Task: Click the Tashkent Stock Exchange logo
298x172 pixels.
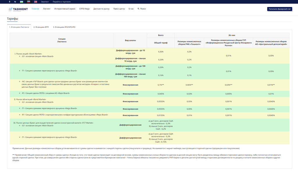Action: (x=18, y=9)
